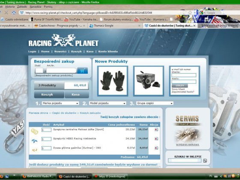Remove Sprężyna centralna Malossi from cart
Viewport: 240px width, 180px height.
point(156,129)
